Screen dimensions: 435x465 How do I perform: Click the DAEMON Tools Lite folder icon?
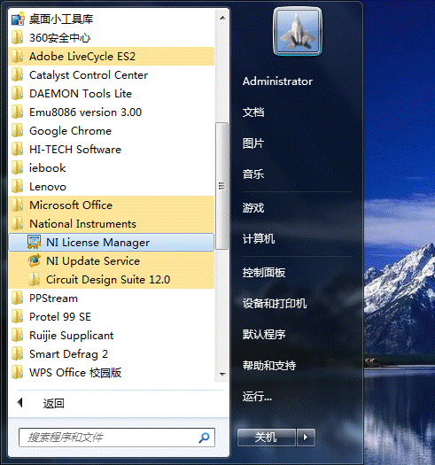[x=18, y=93]
